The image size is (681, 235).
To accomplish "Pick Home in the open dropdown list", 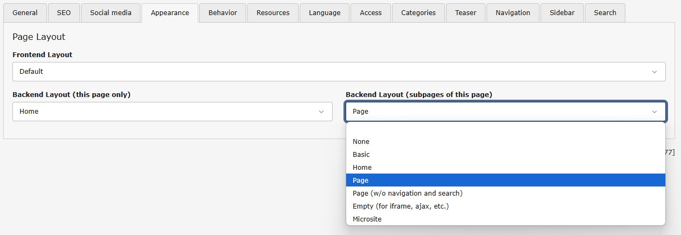I will (362, 168).
